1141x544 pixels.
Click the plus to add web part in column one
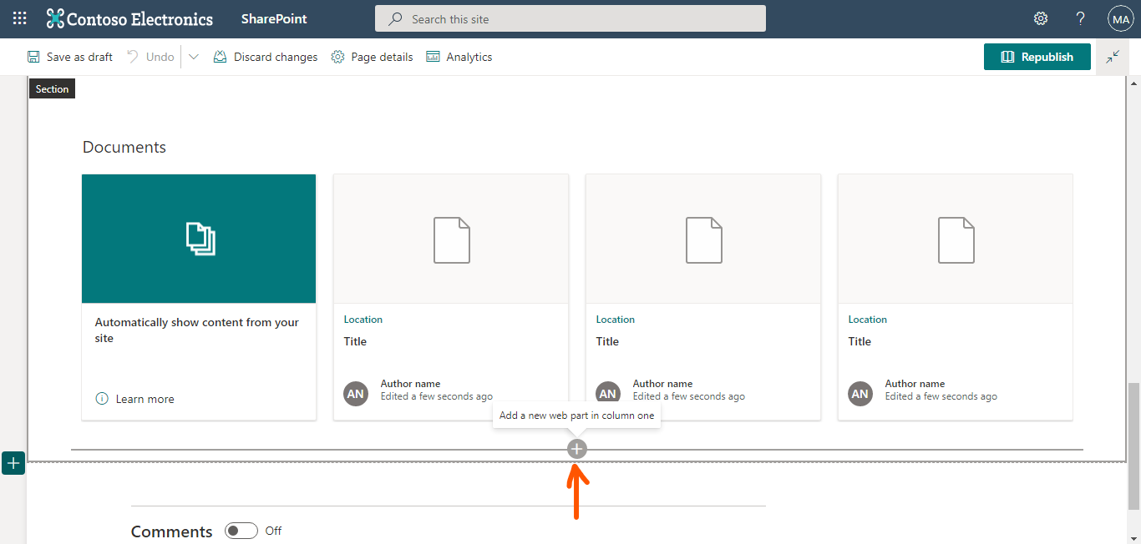coord(576,448)
